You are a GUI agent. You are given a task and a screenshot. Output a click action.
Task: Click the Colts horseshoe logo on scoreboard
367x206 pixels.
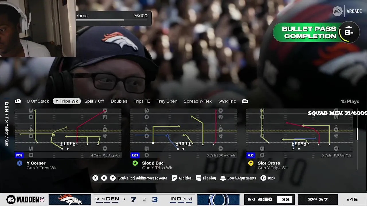218,199
